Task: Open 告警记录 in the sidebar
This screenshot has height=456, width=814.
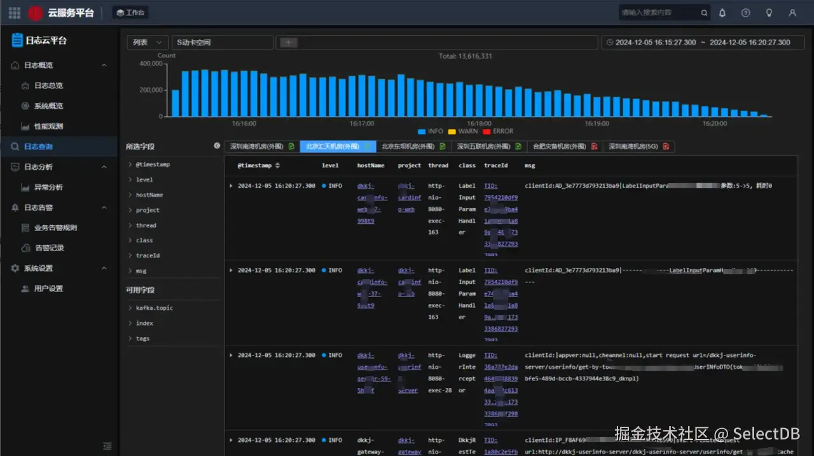Action: [x=49, y=248]
